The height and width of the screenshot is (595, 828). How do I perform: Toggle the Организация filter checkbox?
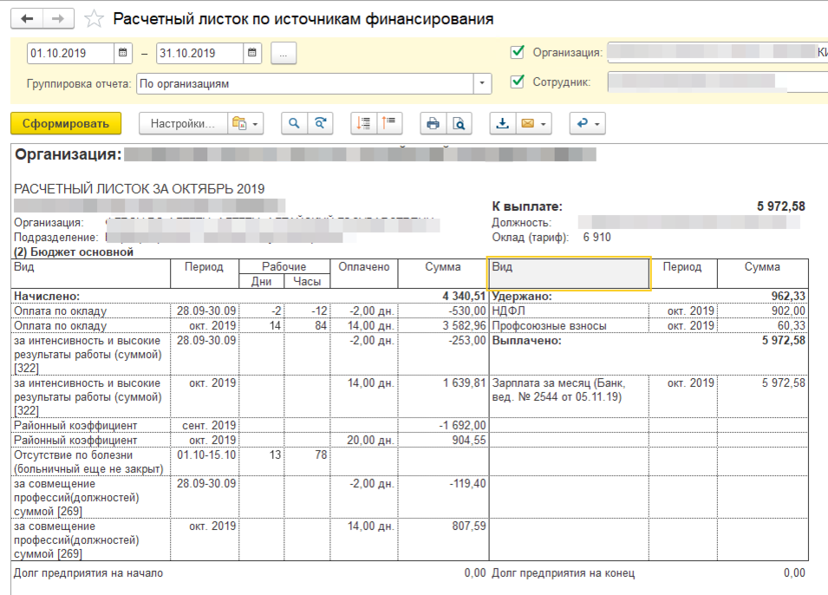(518, 52)
